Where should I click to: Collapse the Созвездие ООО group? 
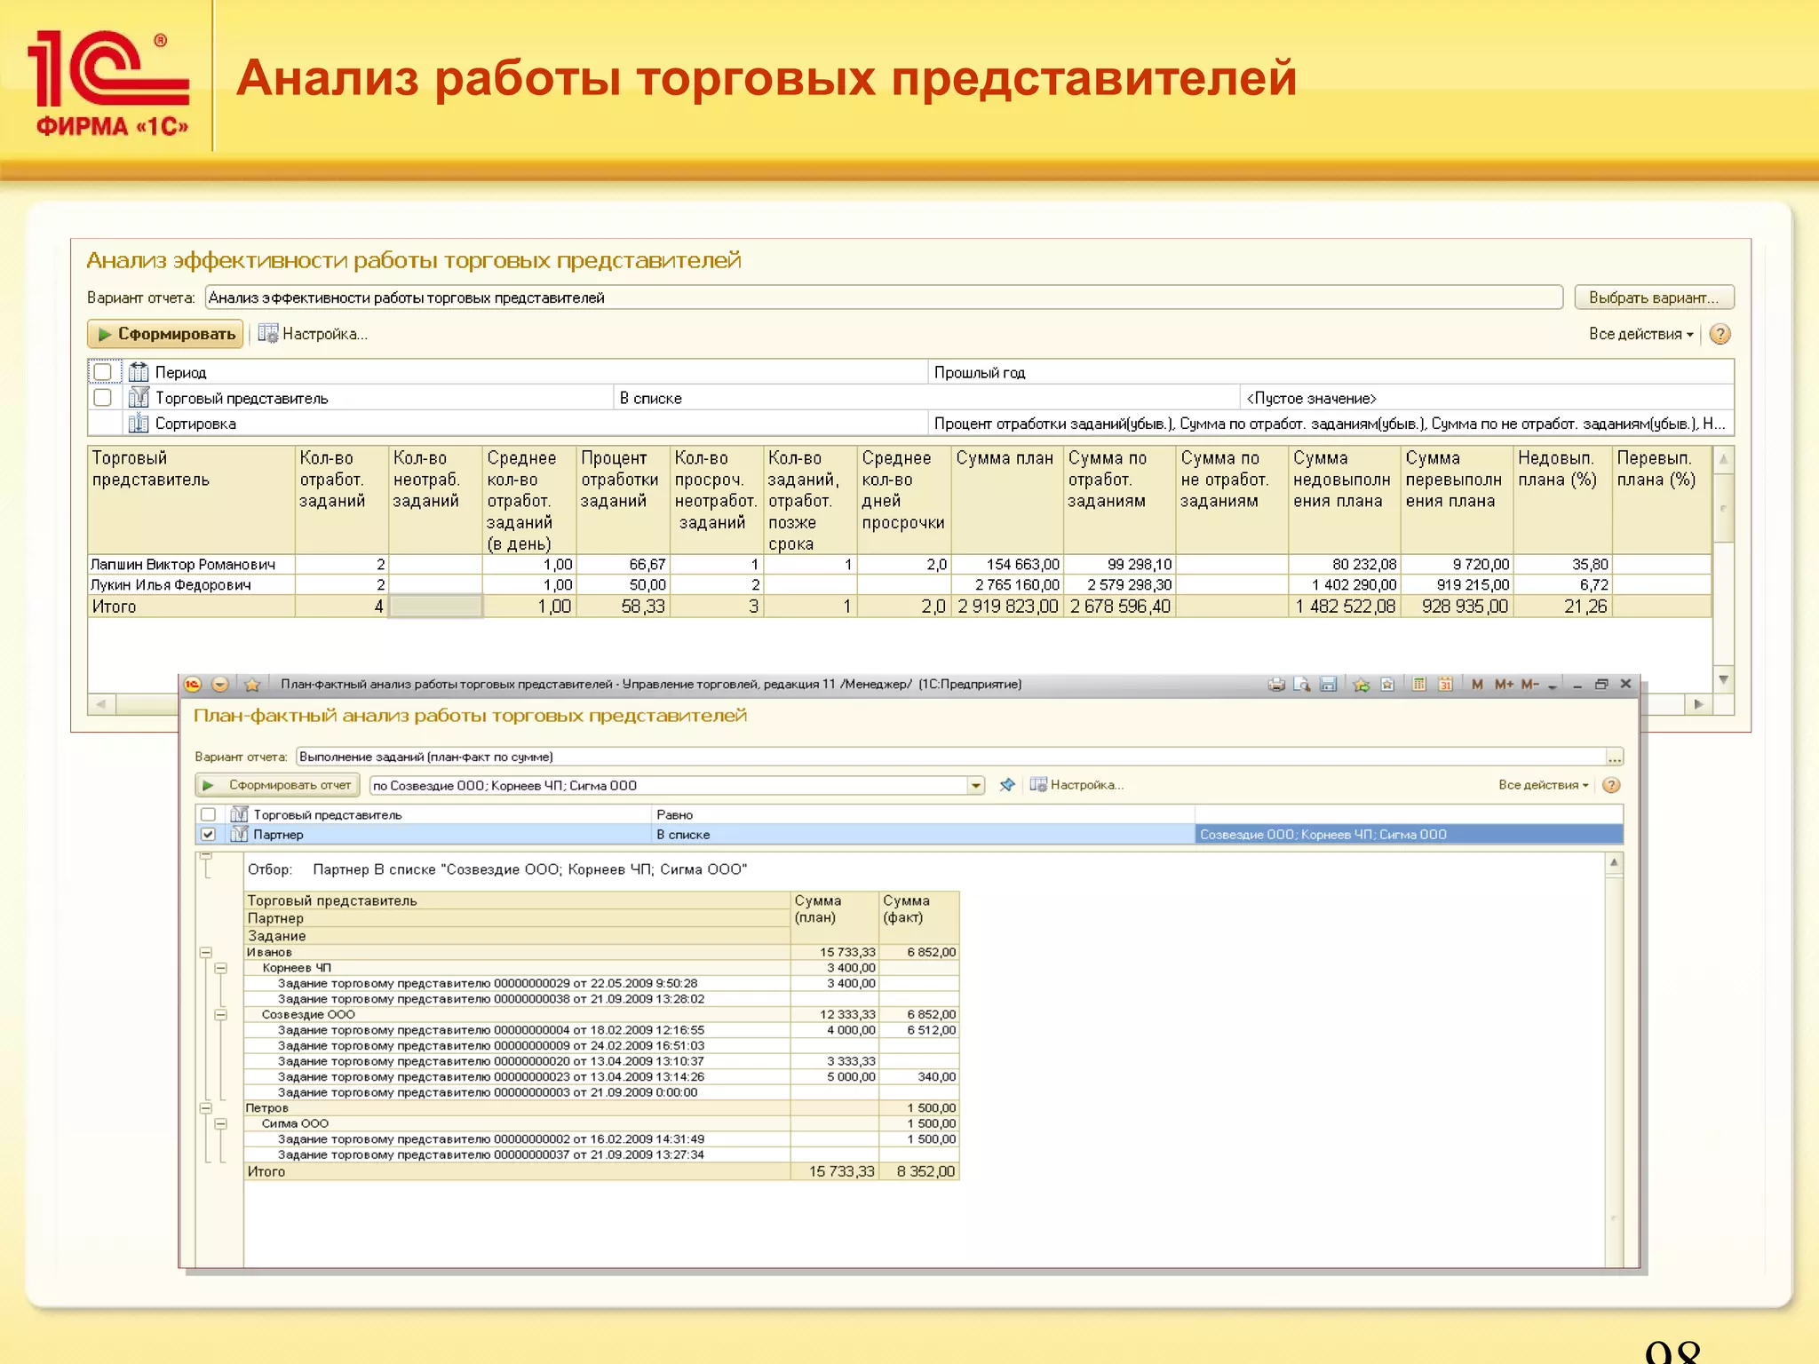(x=221, y=1014)
